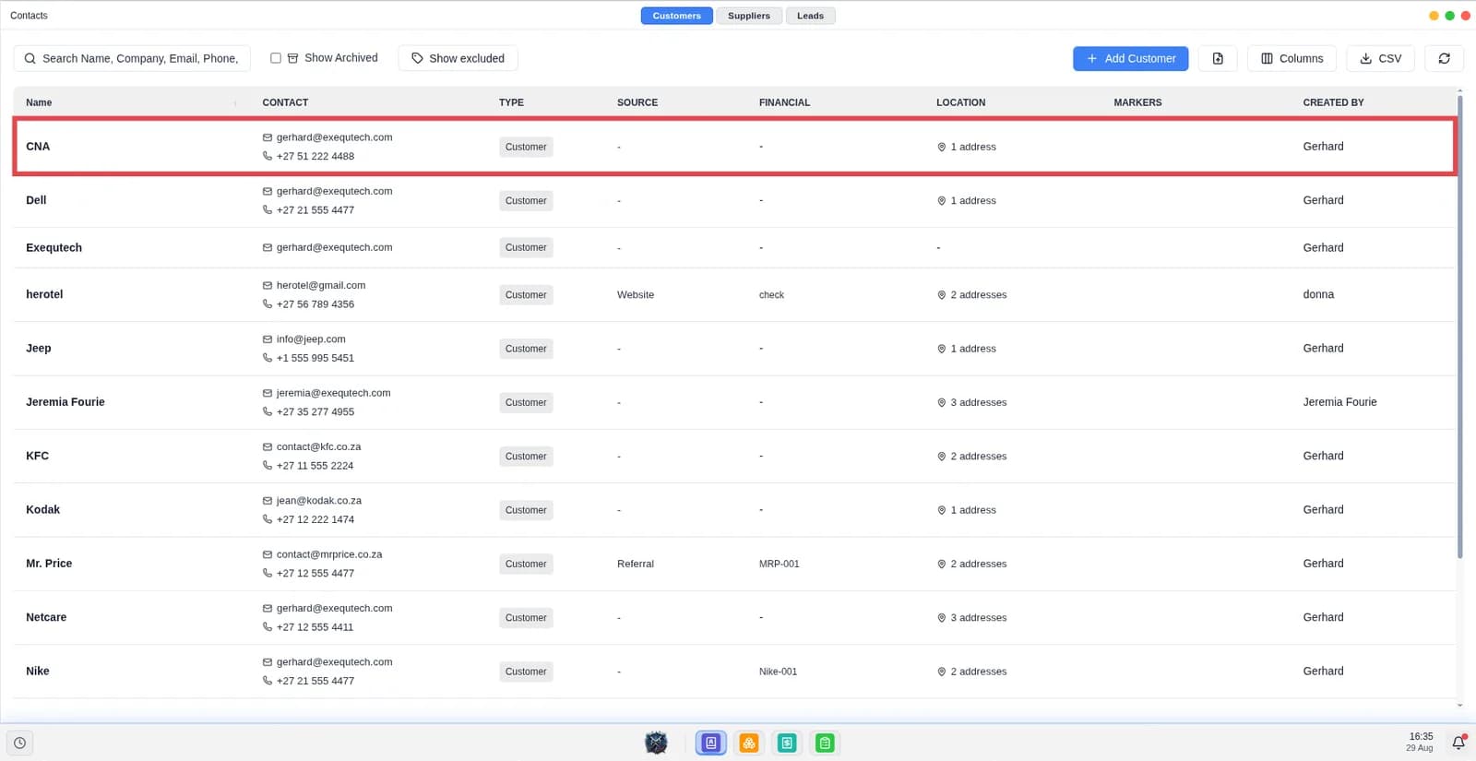Screen dimensions: 1476x761
Task: Open the green clipboard dock app
Action: point(825,743)
